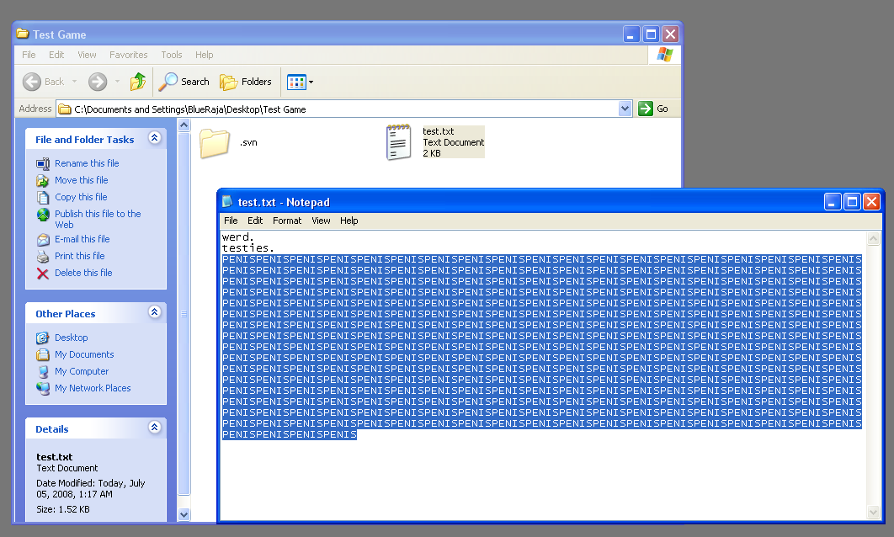Select the .svn folder icon
This screenshot has width=894, height=537.
215,143
